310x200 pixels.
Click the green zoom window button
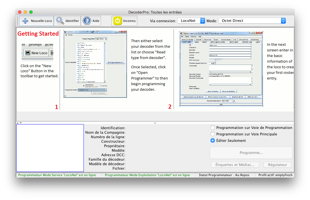31,12
